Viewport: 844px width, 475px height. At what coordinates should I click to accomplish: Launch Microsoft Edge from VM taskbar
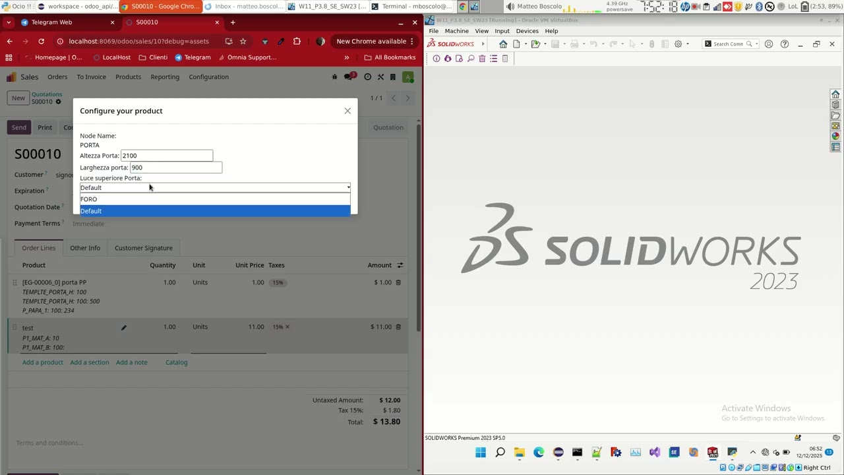point(539,453)
